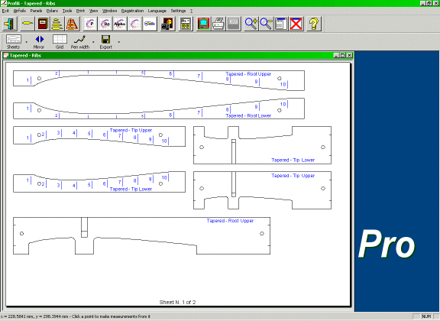
Task: Click the calculator icon
Action: pos(185,24)
